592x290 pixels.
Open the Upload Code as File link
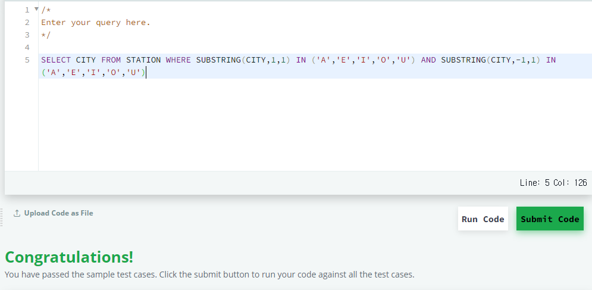58,213
